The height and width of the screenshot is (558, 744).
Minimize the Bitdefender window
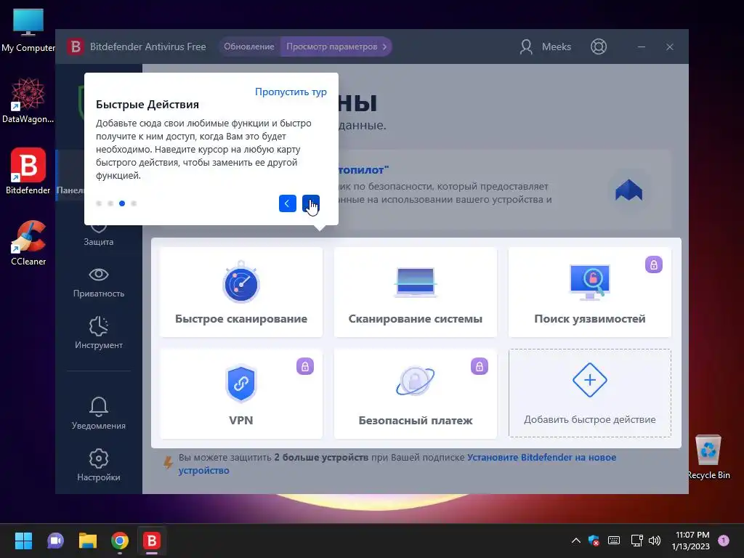click(x=641, y=46)
